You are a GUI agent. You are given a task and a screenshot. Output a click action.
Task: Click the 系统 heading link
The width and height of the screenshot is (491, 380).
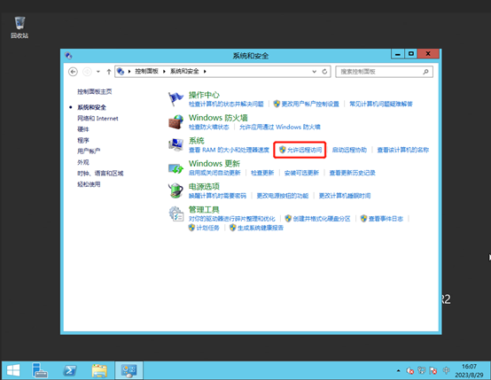click(x=197, y=141)
